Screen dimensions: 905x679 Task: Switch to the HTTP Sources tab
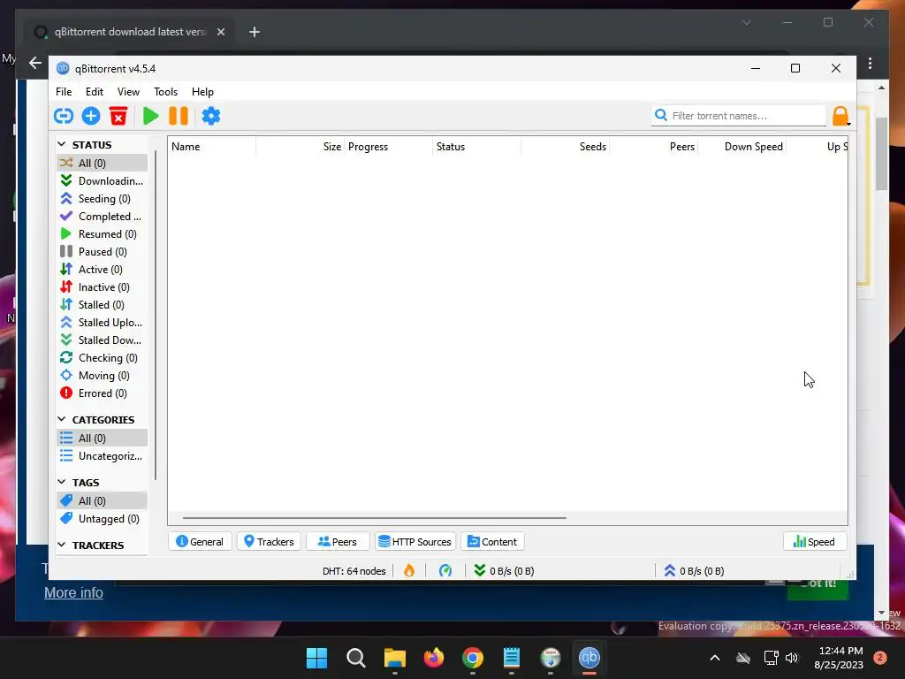tap(415, 542)
